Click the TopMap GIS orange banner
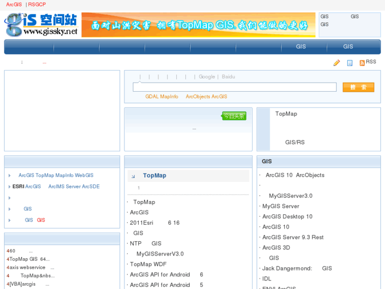This screenshot has width=385, height=289. [x=199, y=25]
